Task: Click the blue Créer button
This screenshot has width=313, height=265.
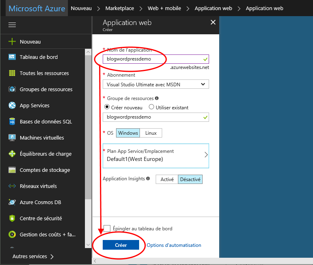Action: click(121, 245)
